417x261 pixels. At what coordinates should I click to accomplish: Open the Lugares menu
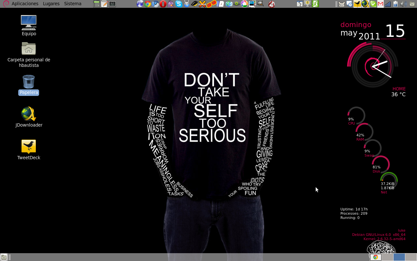click(51, 4)
